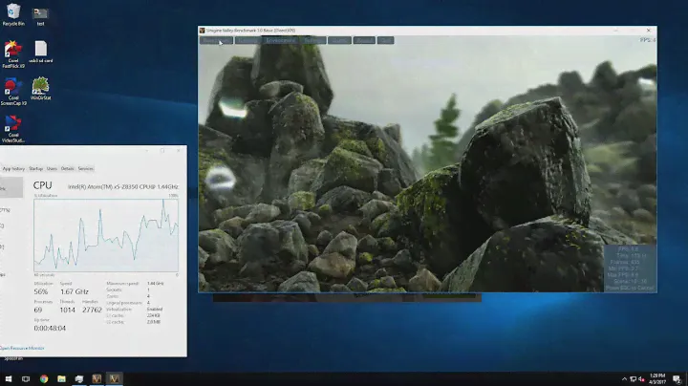Open the 'test' file on the desktop
The image size is (688, 386).
40,13
